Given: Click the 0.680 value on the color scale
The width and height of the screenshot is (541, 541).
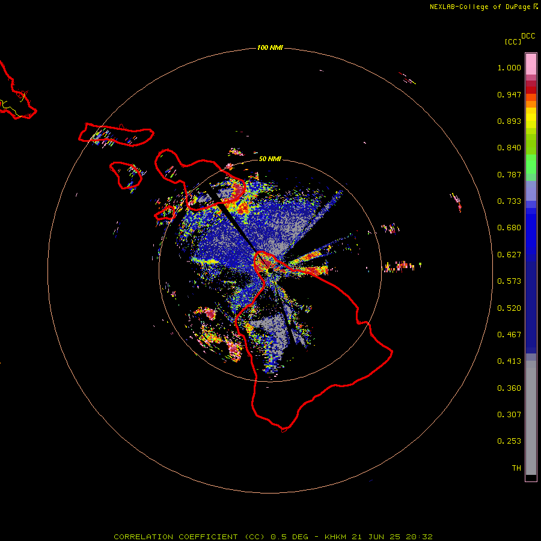Looking at the screenshot, I should (509, 228).
